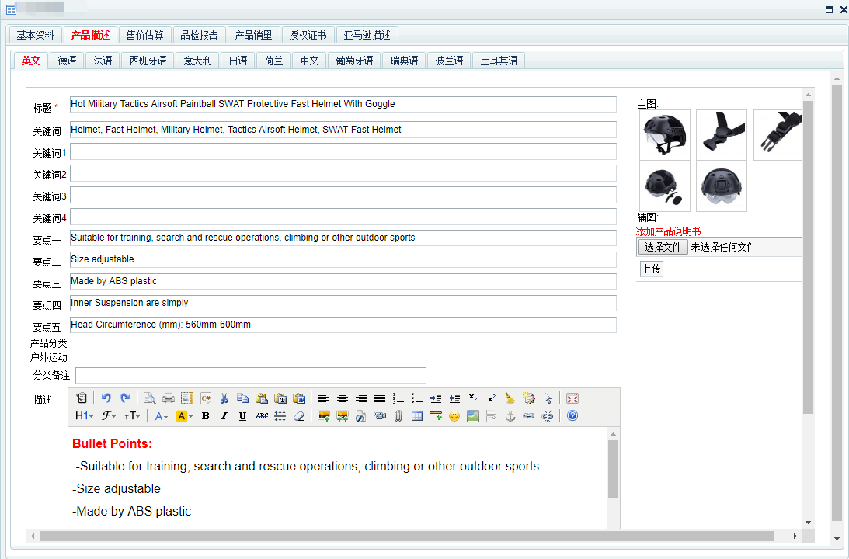The image size is (849, 559).
Task: Insert a bulleted list
Action: (x=417, y=398)
